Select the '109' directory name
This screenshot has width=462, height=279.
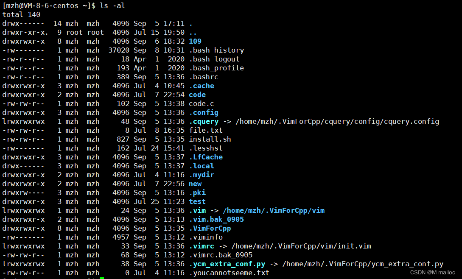(195, 41)
